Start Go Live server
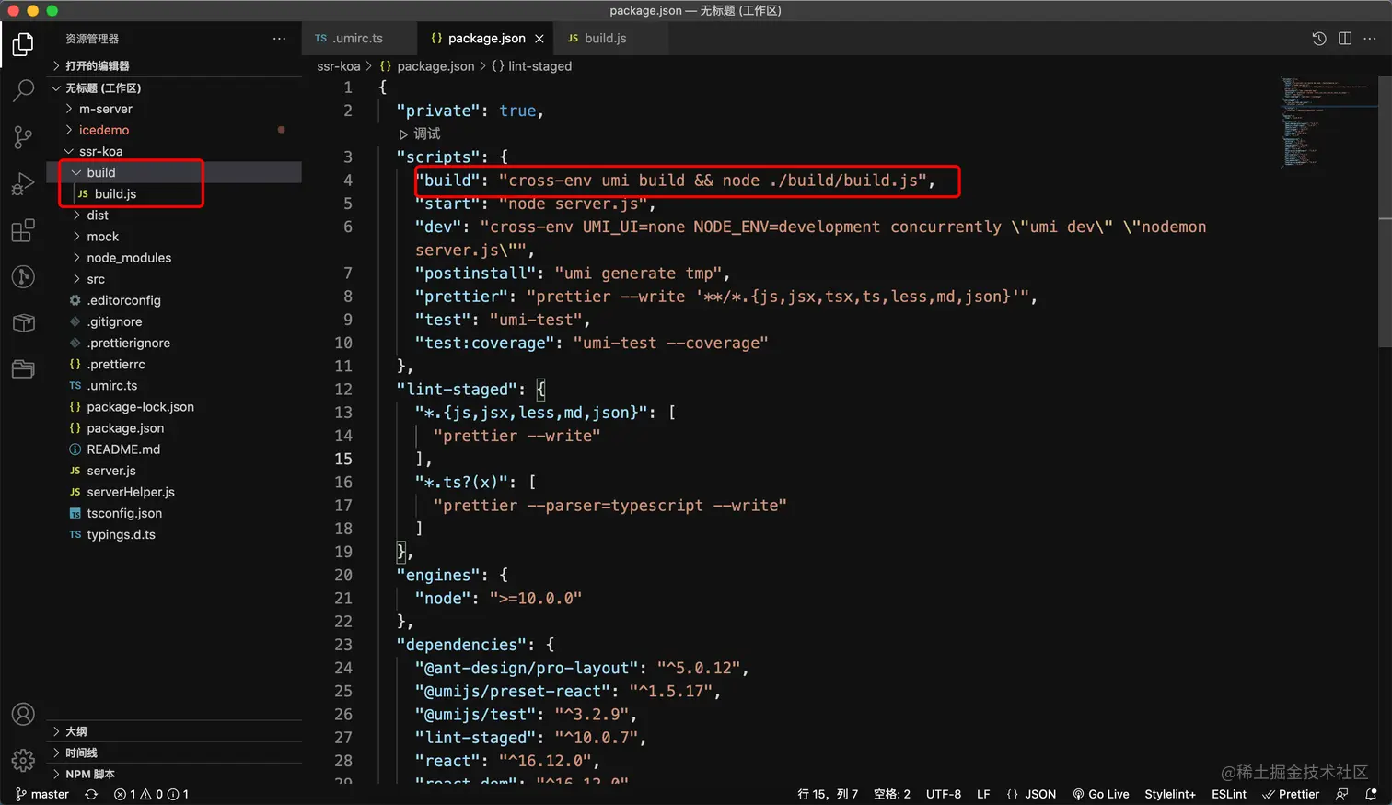Image resolution: width=1392 pixels, height=805 pixels. (x=1101, y=794)
